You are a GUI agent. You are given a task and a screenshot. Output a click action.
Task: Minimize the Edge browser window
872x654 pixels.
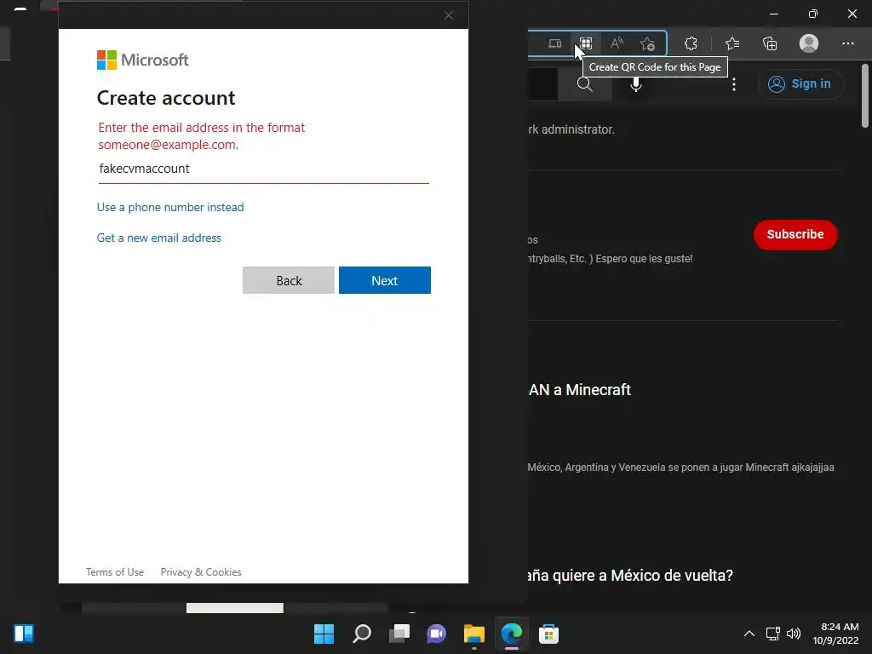click(773, 14)
